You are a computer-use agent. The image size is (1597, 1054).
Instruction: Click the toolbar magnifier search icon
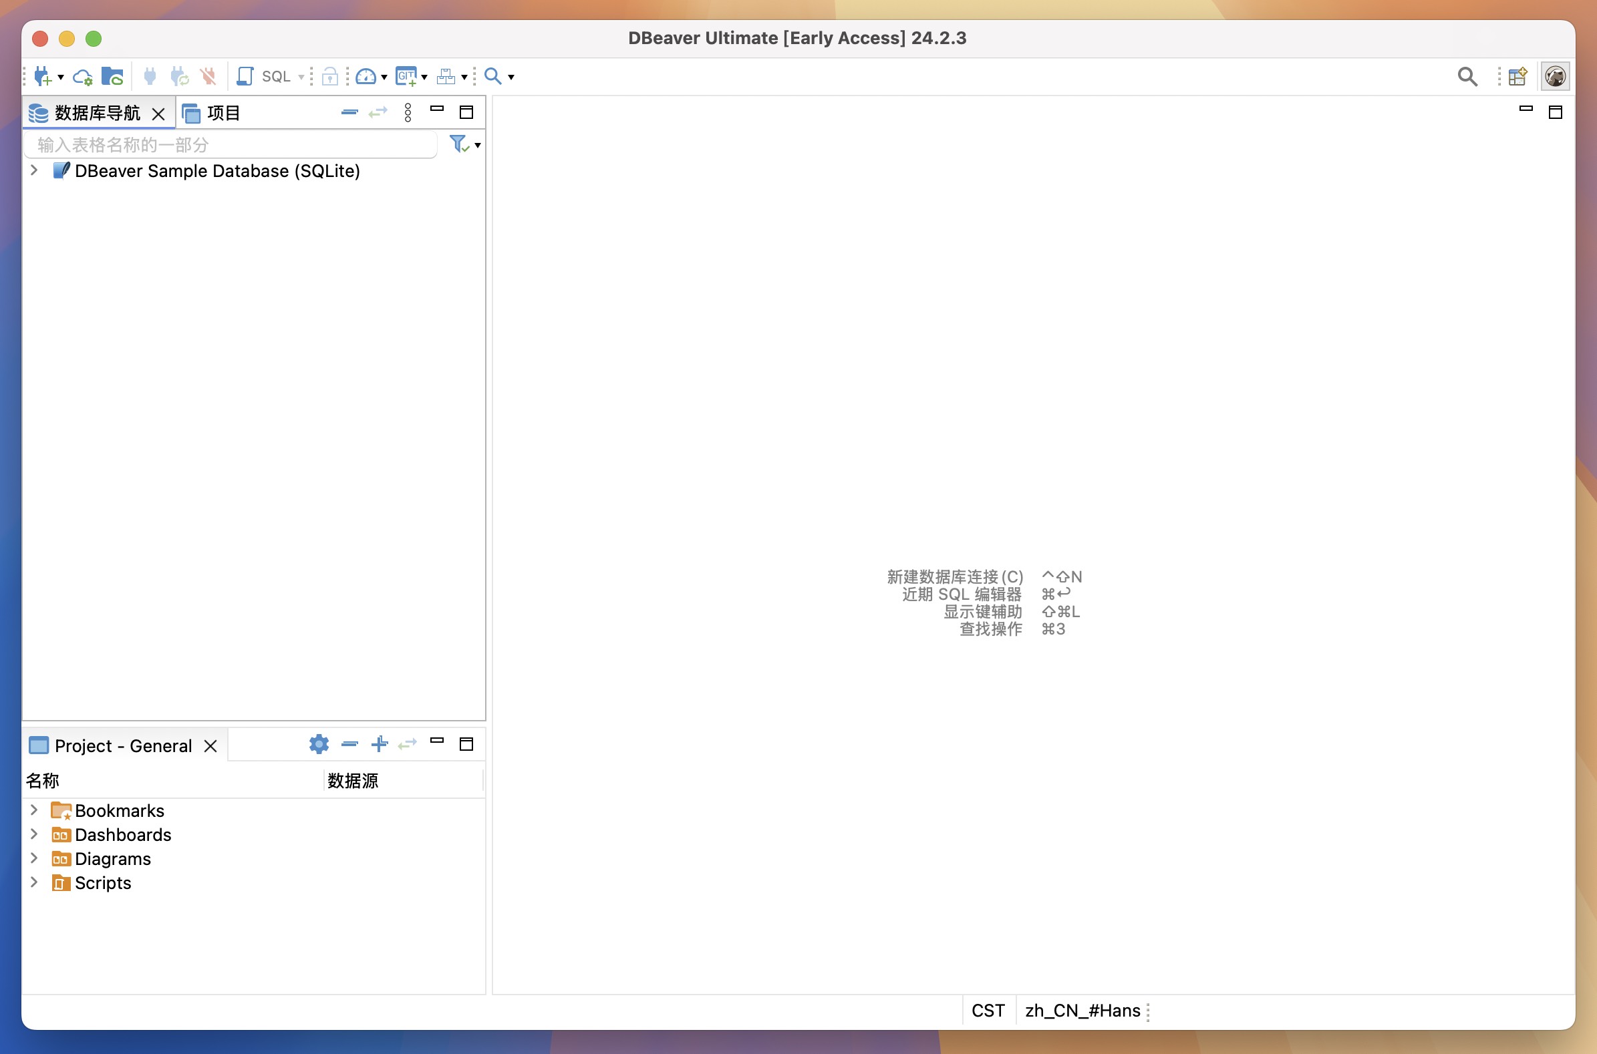[x=493, y=76]
